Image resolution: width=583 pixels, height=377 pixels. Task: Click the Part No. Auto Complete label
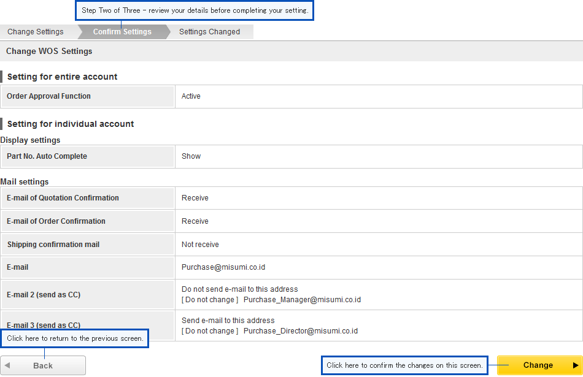click(x=47, y=156)
